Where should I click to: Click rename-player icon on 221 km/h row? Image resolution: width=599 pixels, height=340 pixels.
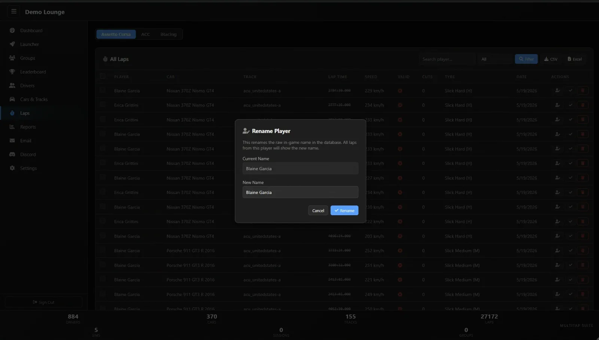tap(557, 280)
